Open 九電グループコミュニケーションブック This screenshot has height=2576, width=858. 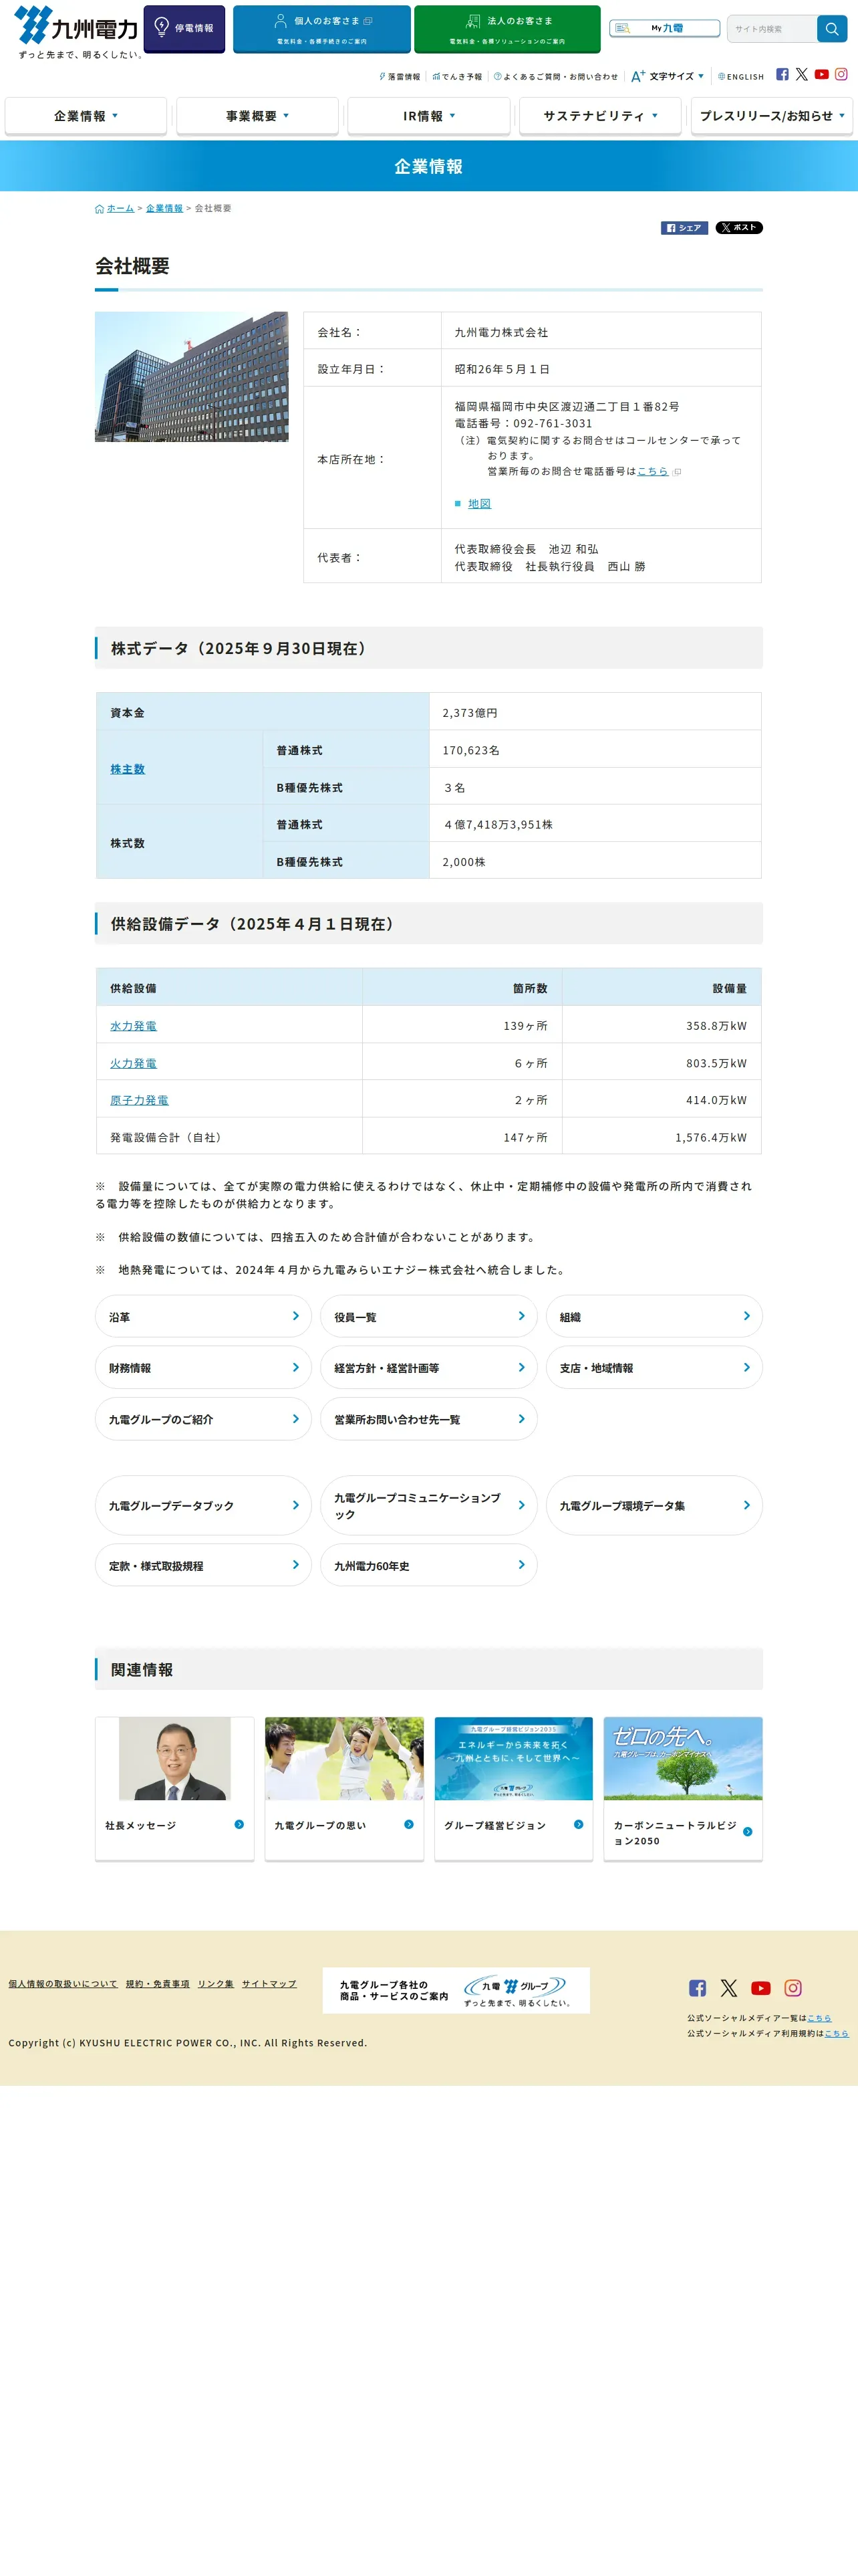click(428, 1505)
